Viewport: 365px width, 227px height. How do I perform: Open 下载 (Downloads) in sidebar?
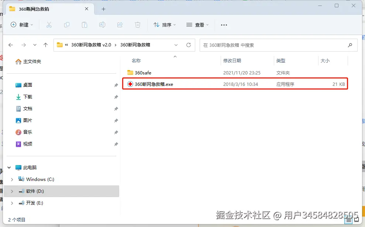(x=24, y=97)
